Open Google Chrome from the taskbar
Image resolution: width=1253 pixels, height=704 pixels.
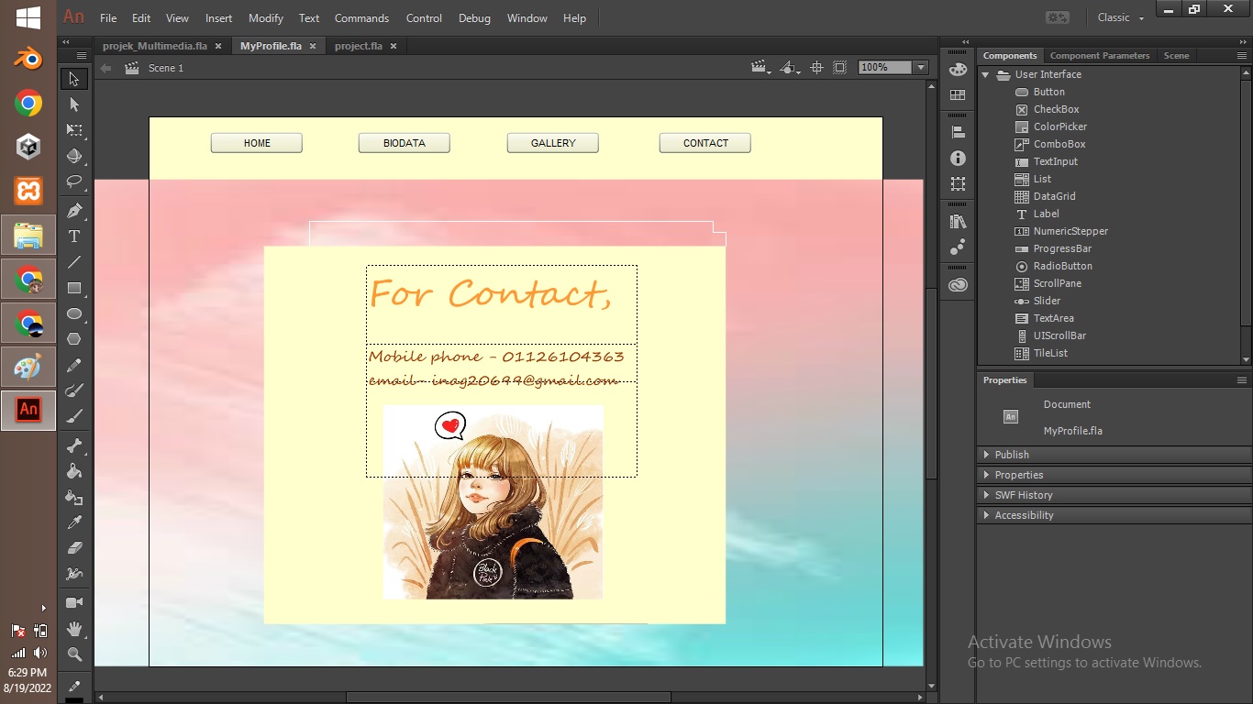point(28,104)
